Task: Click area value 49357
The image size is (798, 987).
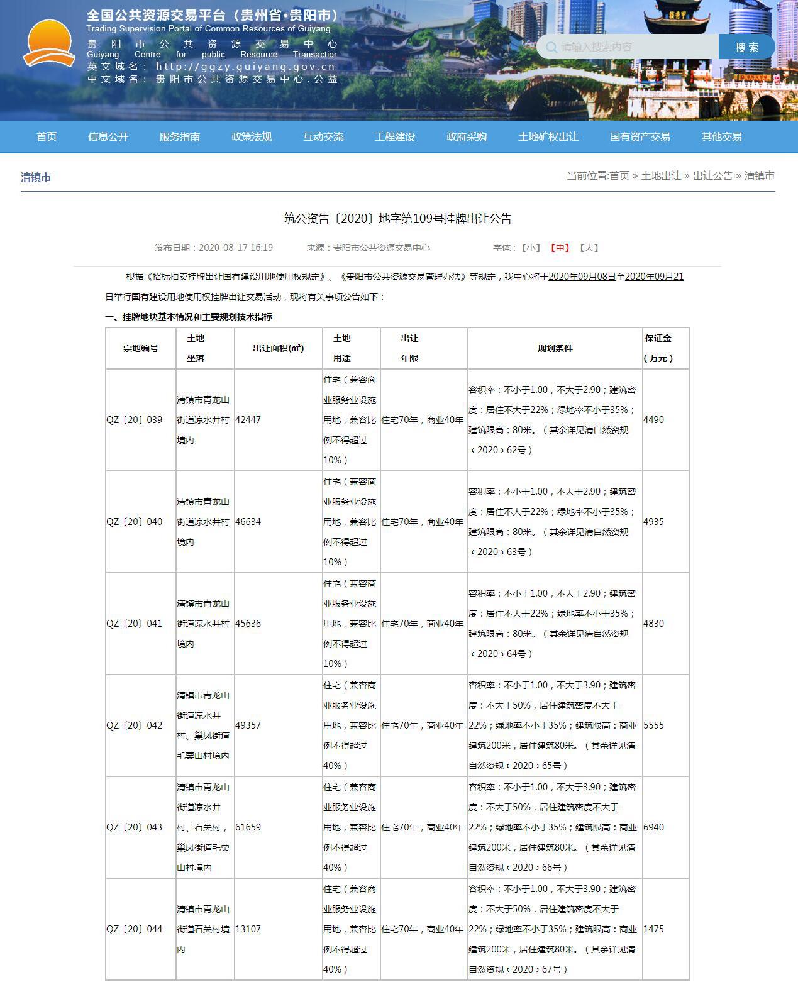Action: (x=248, y=725)
